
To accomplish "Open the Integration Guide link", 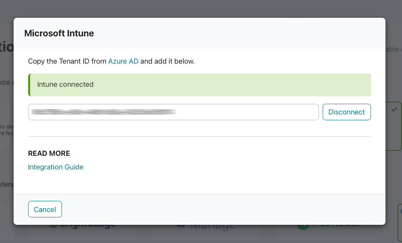I will tap(56, 167).
